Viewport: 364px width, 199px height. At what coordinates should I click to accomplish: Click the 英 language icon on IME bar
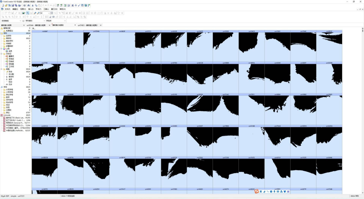(x=261, y=192)
